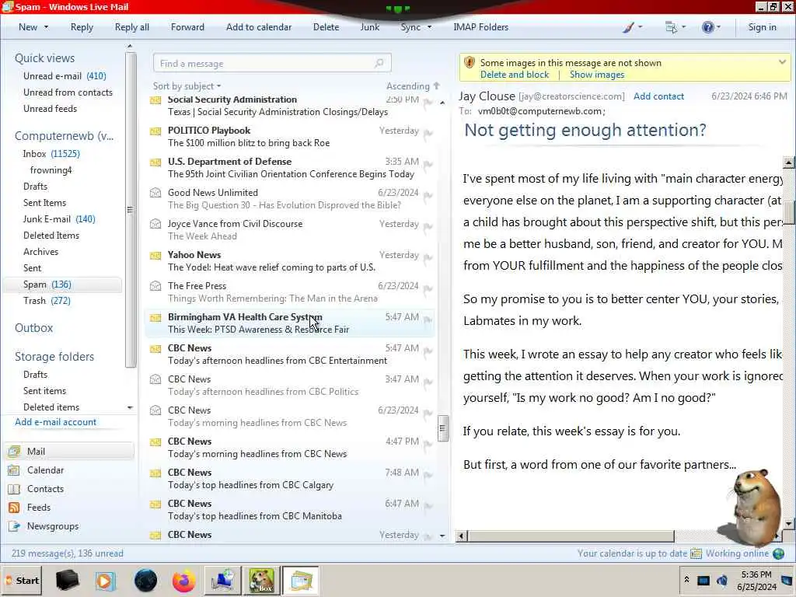This screenshot has width=796, height=597.
Task: Flag the Yahoo News message
Action: (428, 258)
